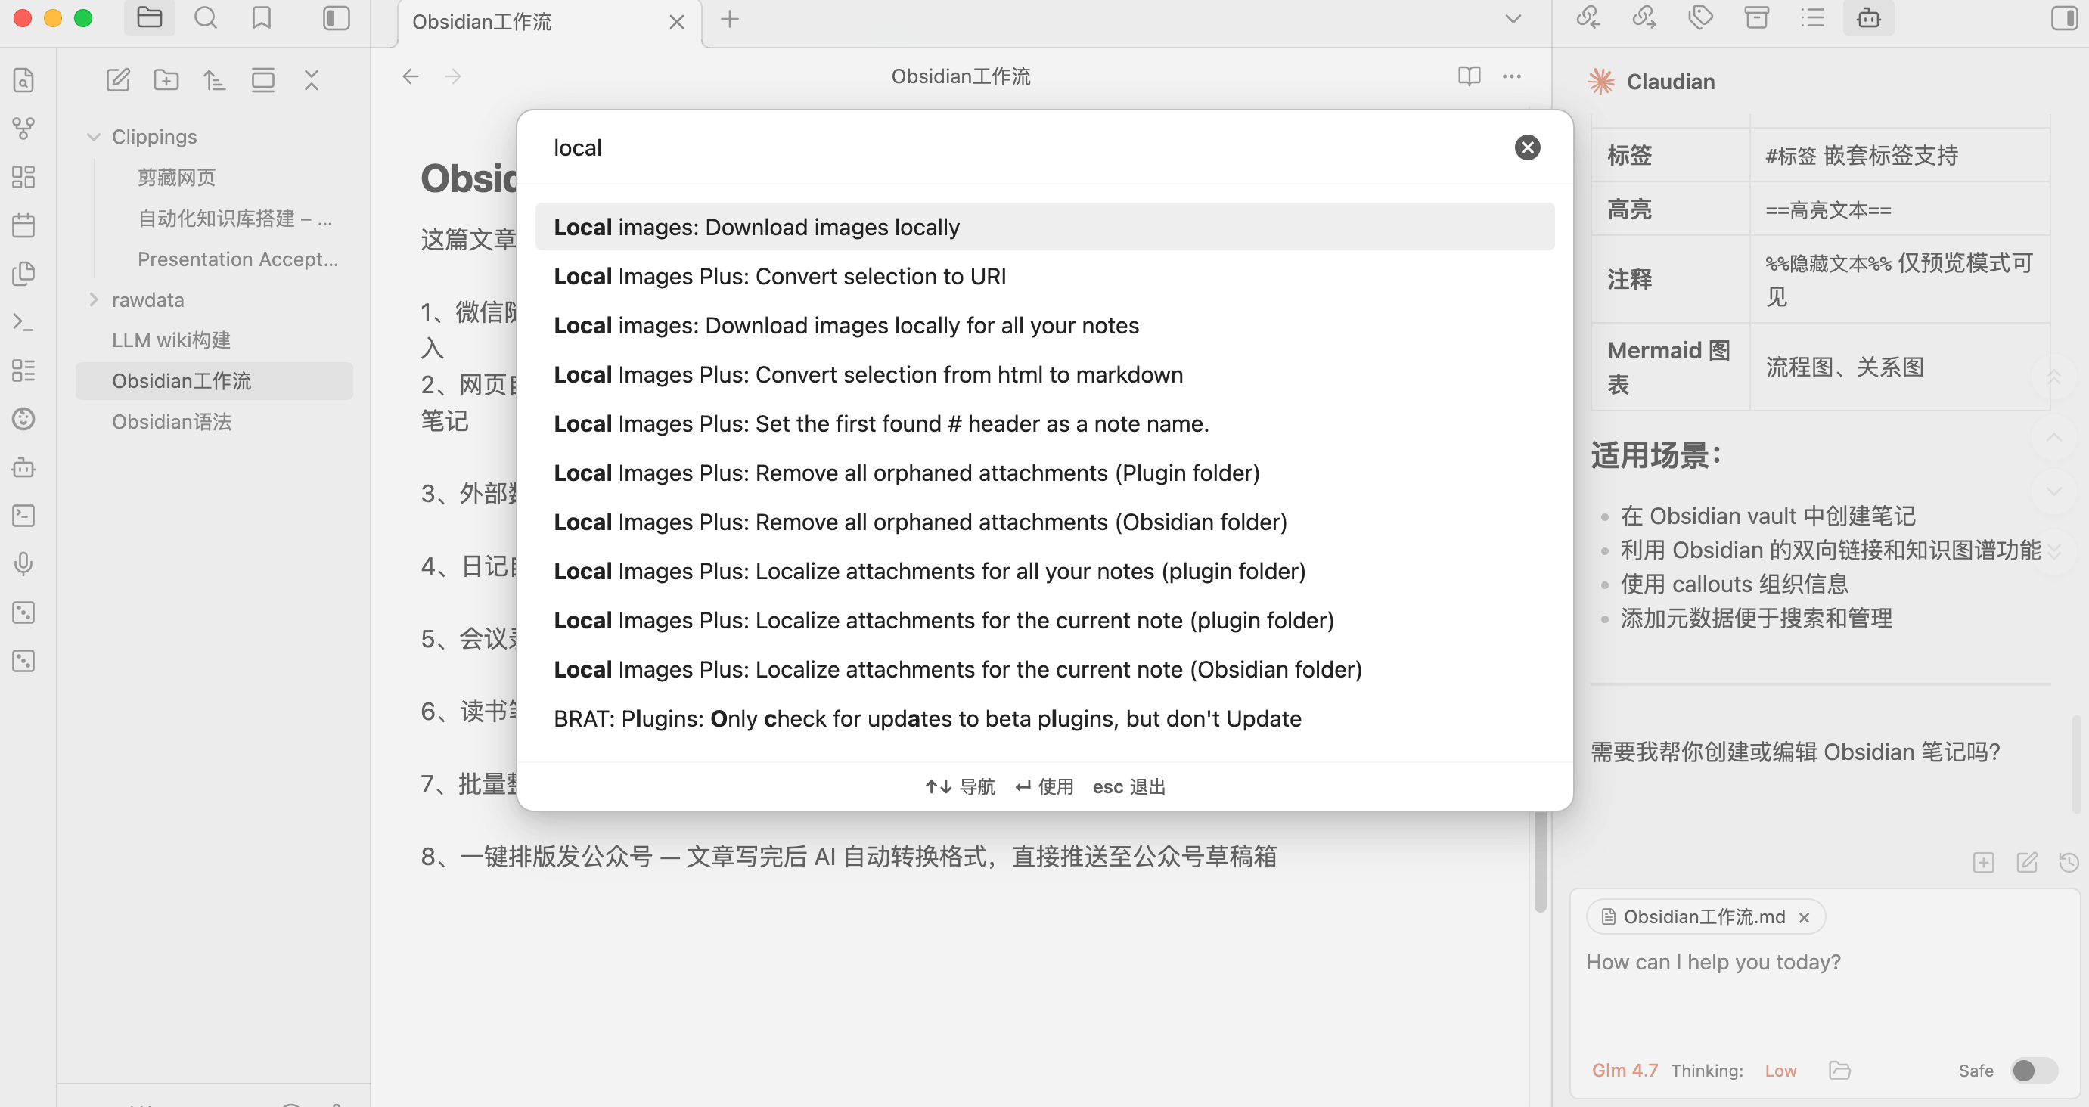Run Local images: Download images locally

pos(1044,227)
